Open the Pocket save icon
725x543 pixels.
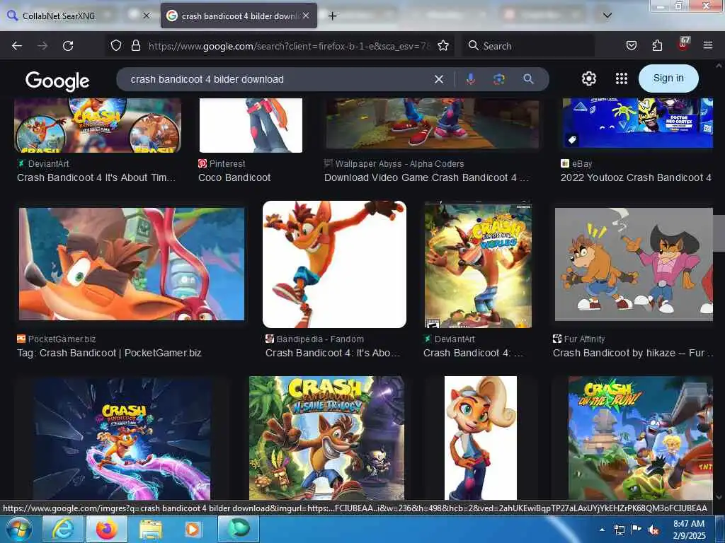pos(631,45)
